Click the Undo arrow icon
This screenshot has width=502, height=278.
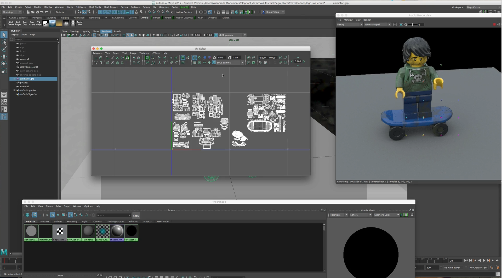click(42, 12)
